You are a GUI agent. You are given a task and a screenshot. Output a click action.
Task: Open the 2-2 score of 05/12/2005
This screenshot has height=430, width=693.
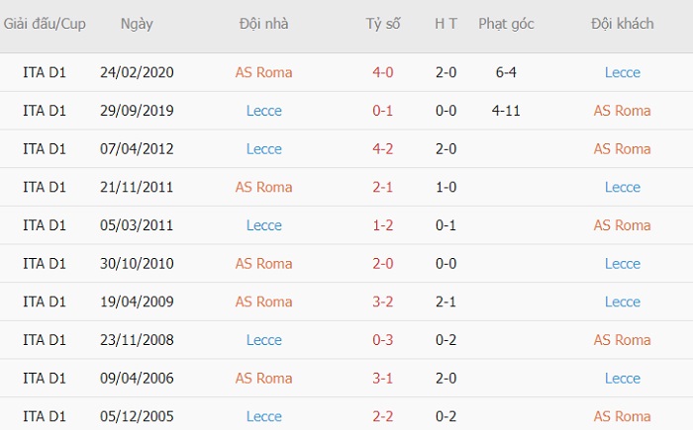click(383, 416)
